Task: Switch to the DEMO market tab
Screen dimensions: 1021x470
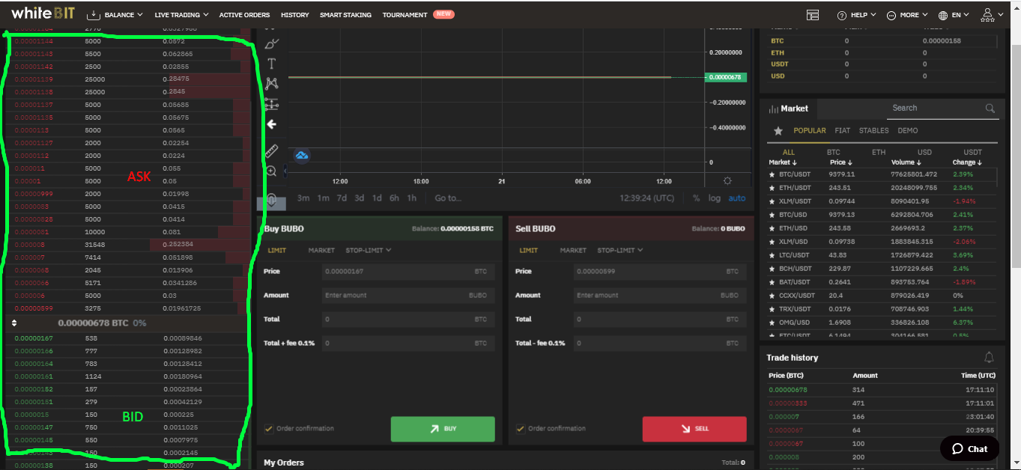Action: (908, 131)
